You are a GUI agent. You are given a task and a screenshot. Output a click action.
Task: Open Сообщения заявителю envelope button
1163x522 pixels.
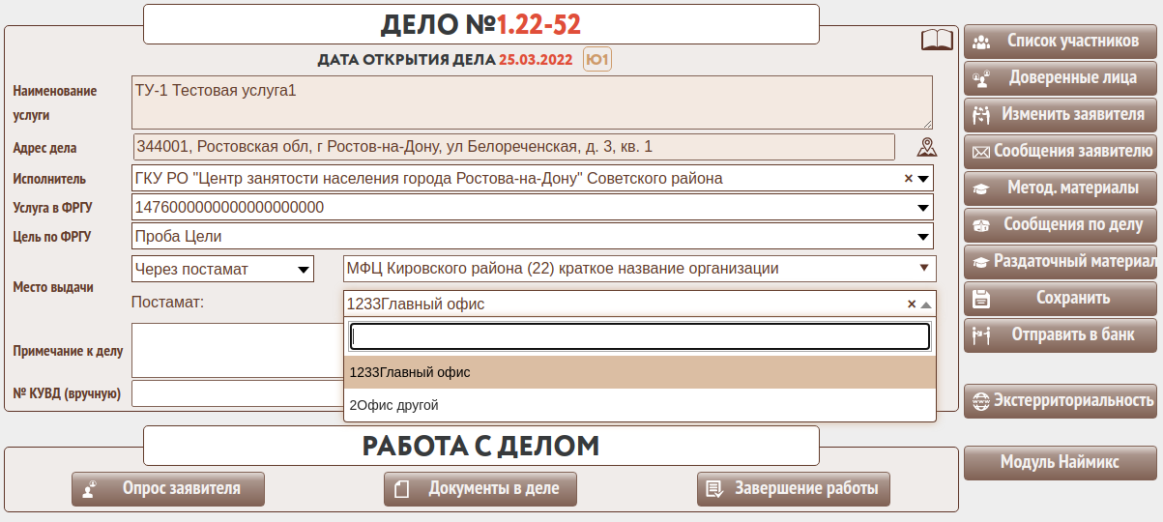click(x=1060, y=152)
